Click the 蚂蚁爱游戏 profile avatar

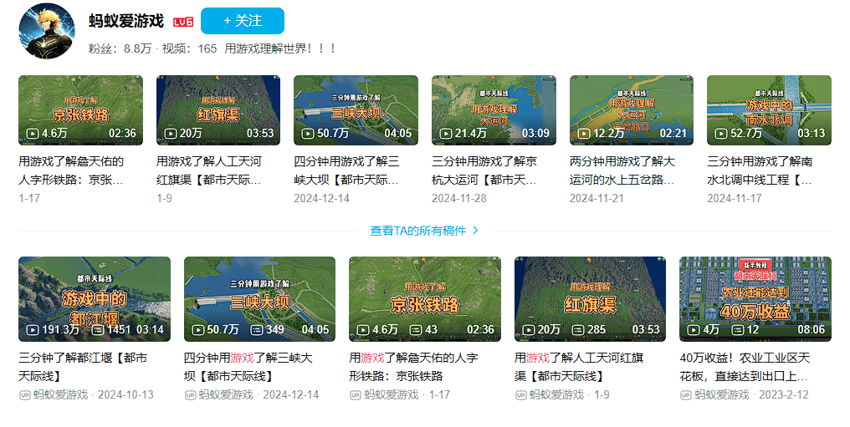coord(47,31)
